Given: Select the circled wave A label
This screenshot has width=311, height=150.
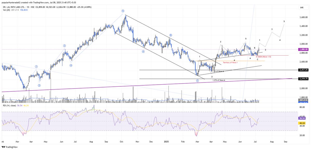Looking at the screenshot, I should (143, 51).
